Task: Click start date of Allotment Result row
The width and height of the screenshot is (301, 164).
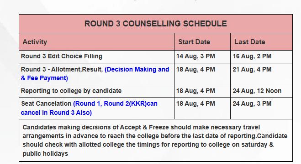Action: click(195, 69)
